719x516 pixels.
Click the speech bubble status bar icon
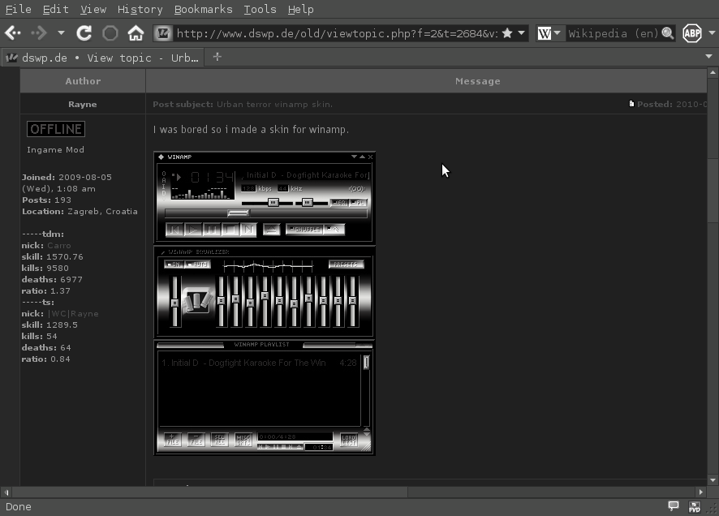pyautogui.click(x=673, y=505)
